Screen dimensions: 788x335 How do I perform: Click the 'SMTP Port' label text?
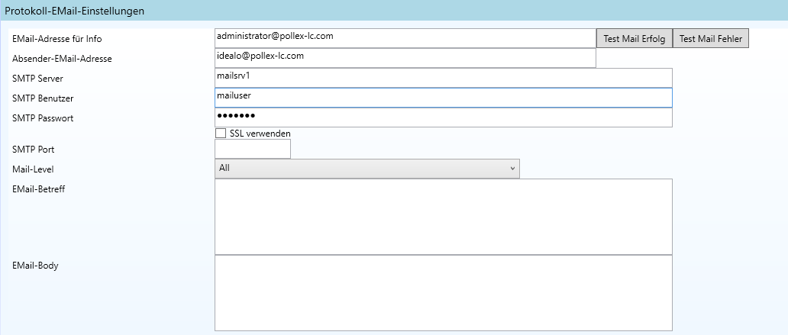point(34,150)
